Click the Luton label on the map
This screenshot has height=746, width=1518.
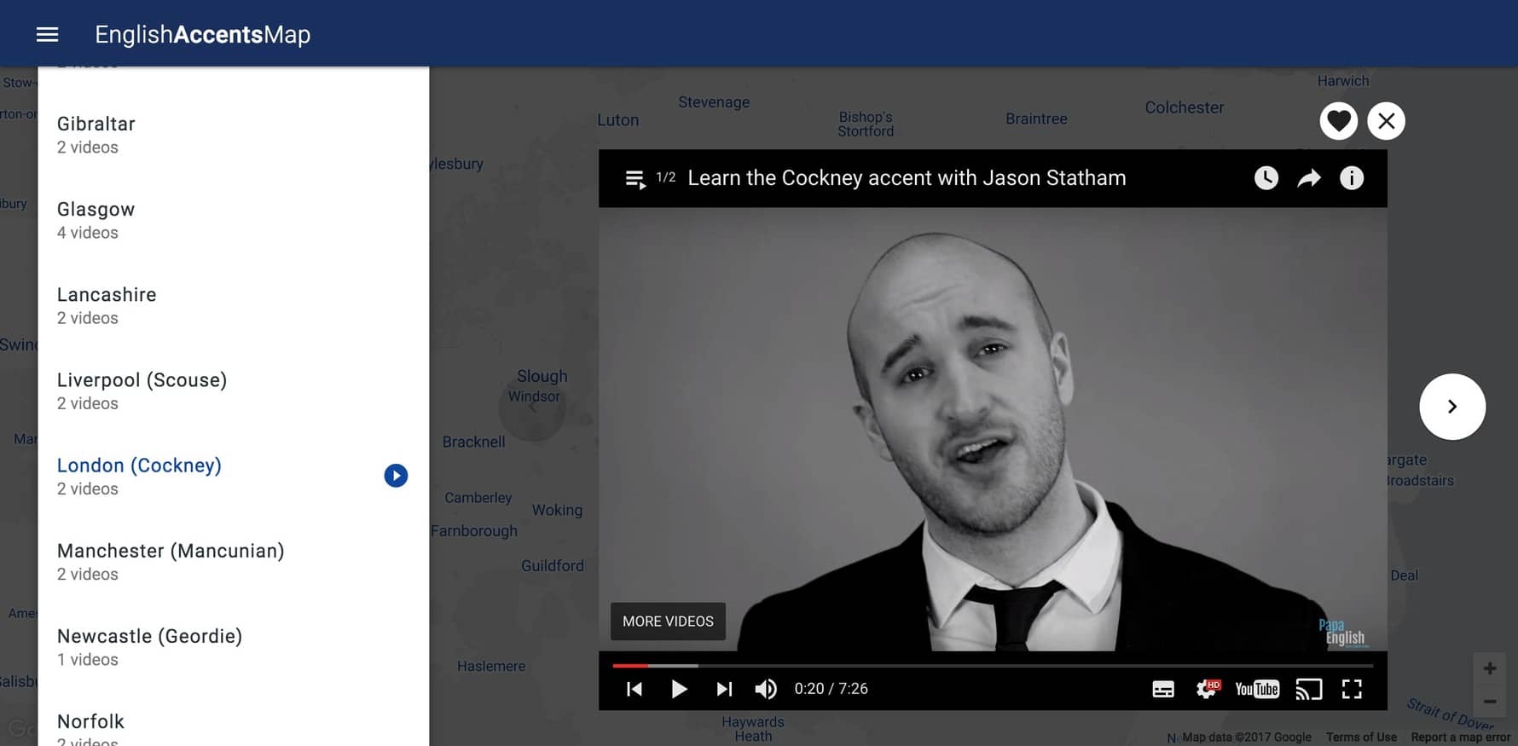point(617,120)
